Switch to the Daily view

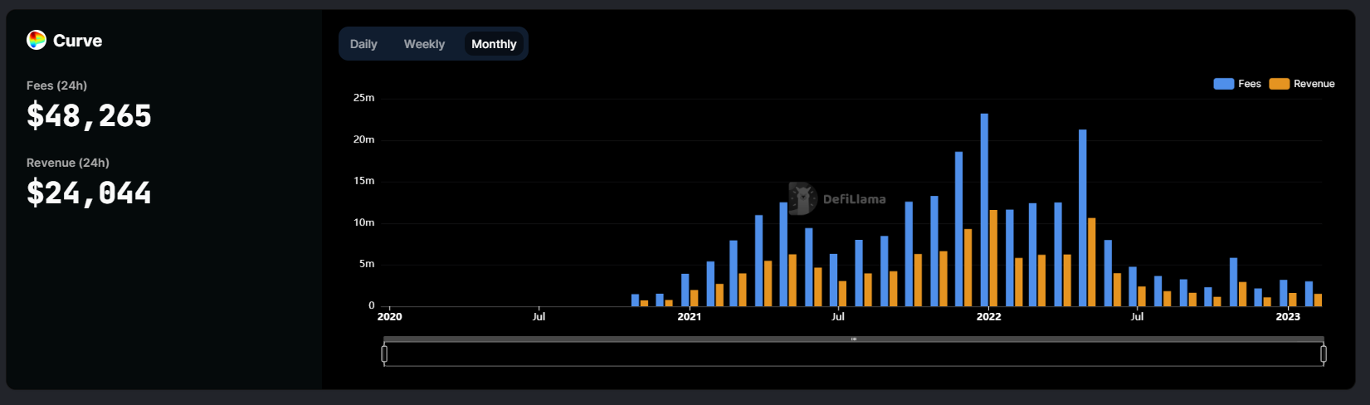coord(363,44)
